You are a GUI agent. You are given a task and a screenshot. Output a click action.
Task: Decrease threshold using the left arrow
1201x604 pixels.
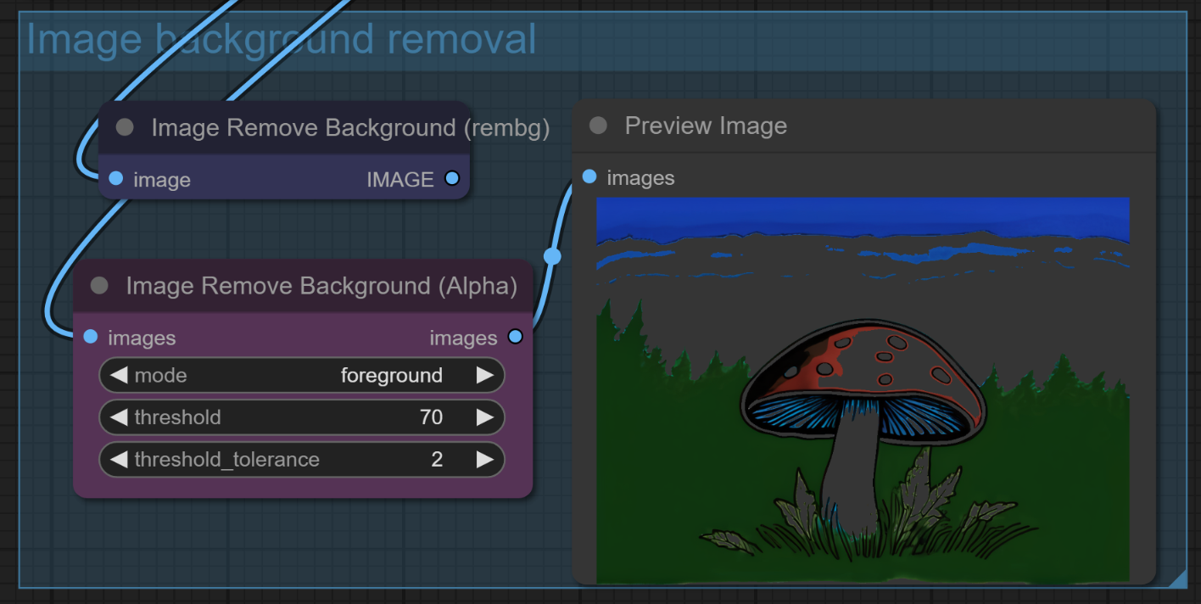(x=119, y=417)
